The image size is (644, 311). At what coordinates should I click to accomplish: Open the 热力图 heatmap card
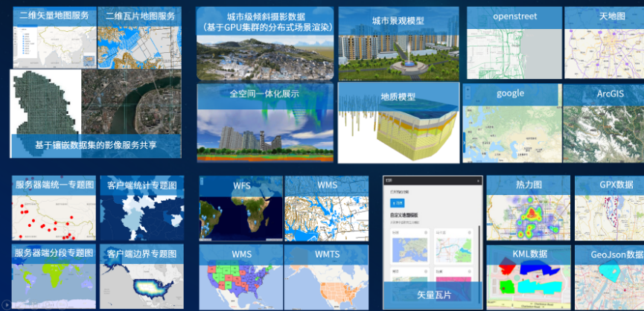[529, 208]
